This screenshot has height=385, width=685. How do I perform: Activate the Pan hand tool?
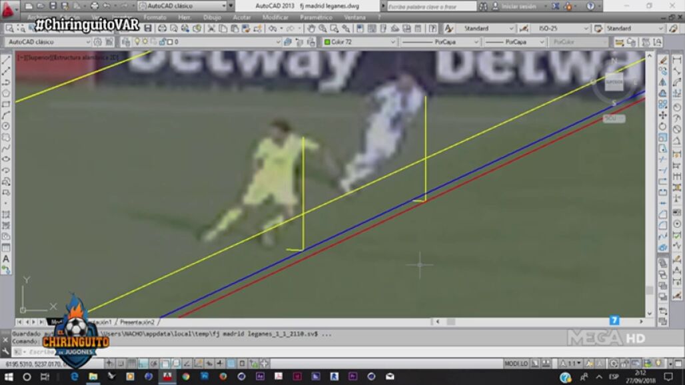coord(311,29)
